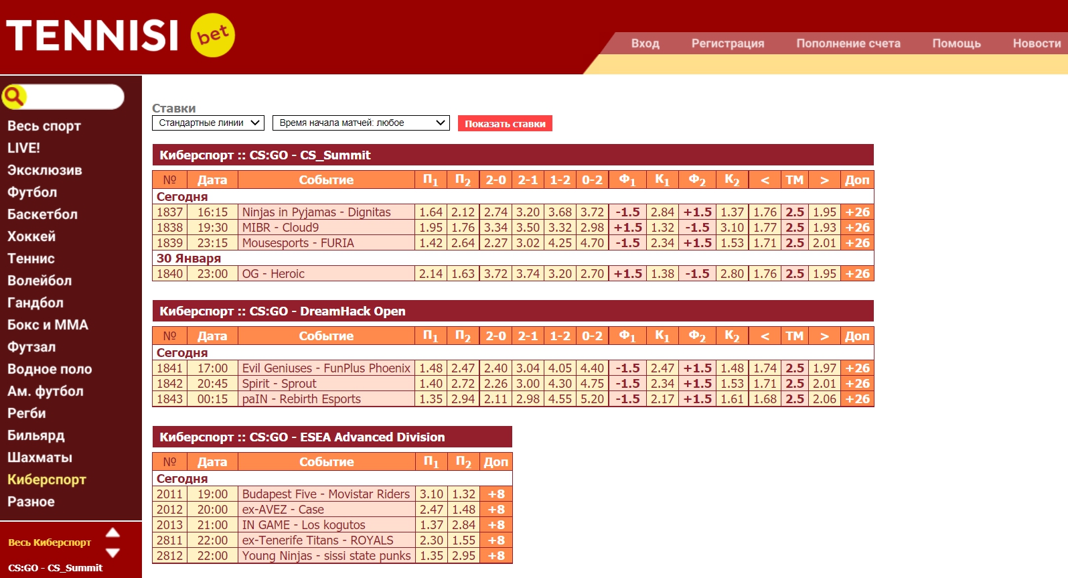Click the up arrow in the sidebar footer

(112, 532)
